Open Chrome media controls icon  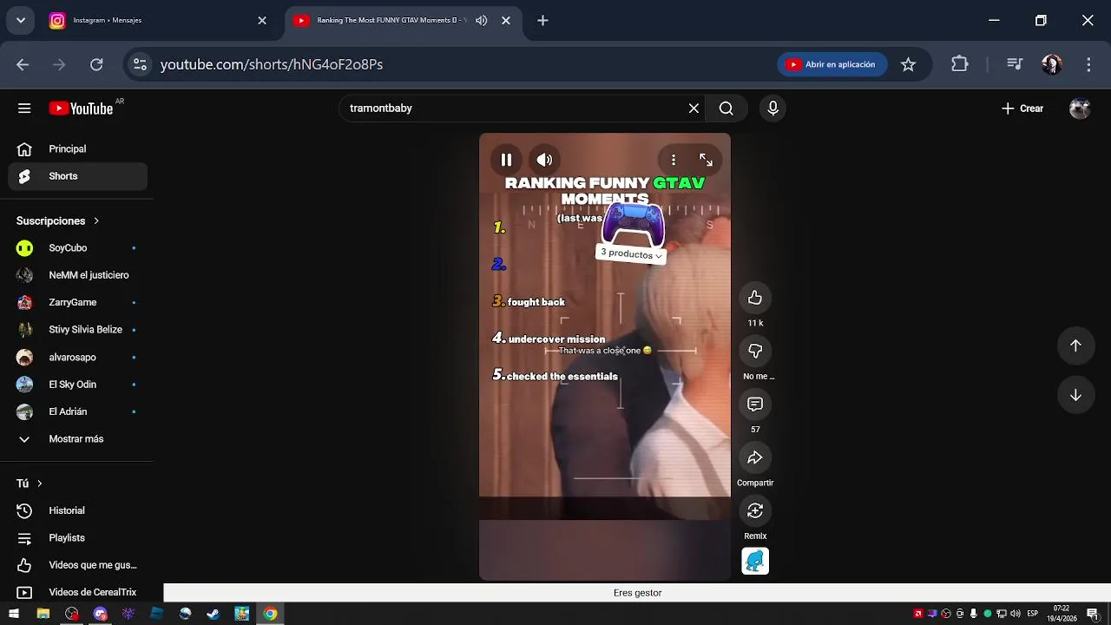coord(1015,64)
